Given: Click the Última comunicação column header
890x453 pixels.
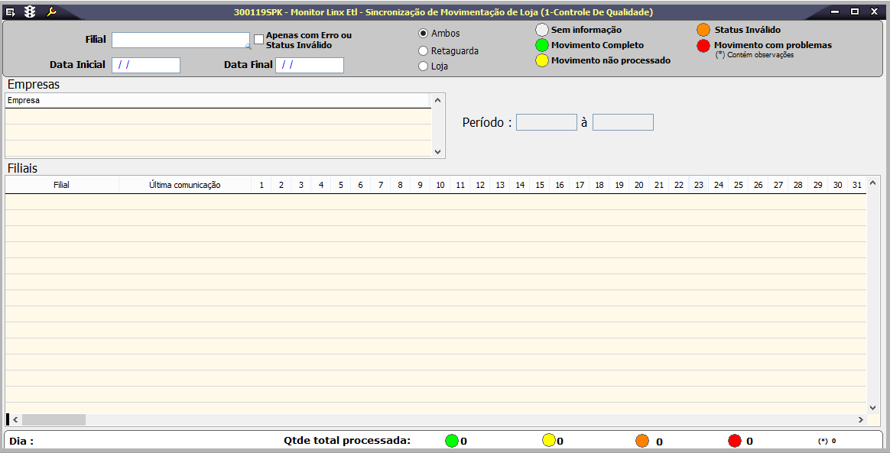Looking at the screenshot, I should (x=185, y=185).
